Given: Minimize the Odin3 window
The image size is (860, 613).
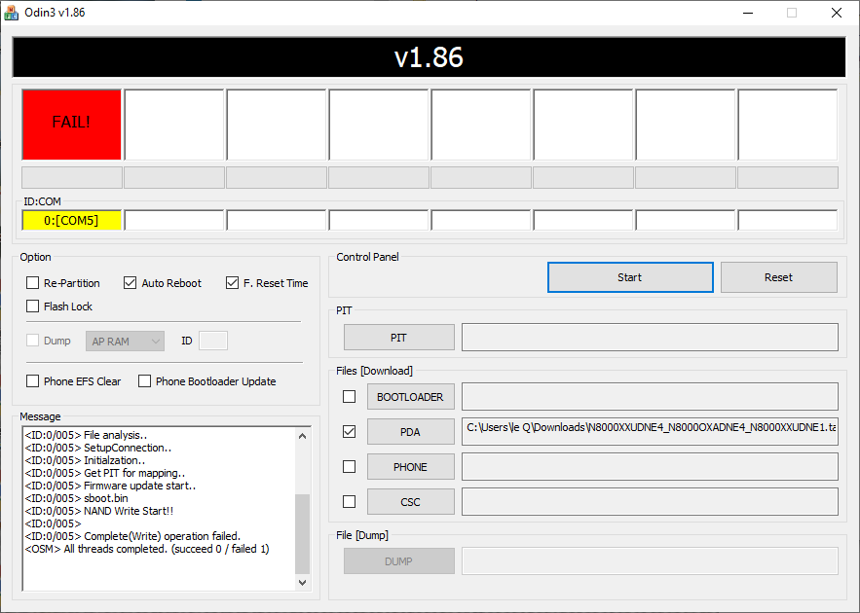Looking at the screenshot, I should [x=748, y=13].
